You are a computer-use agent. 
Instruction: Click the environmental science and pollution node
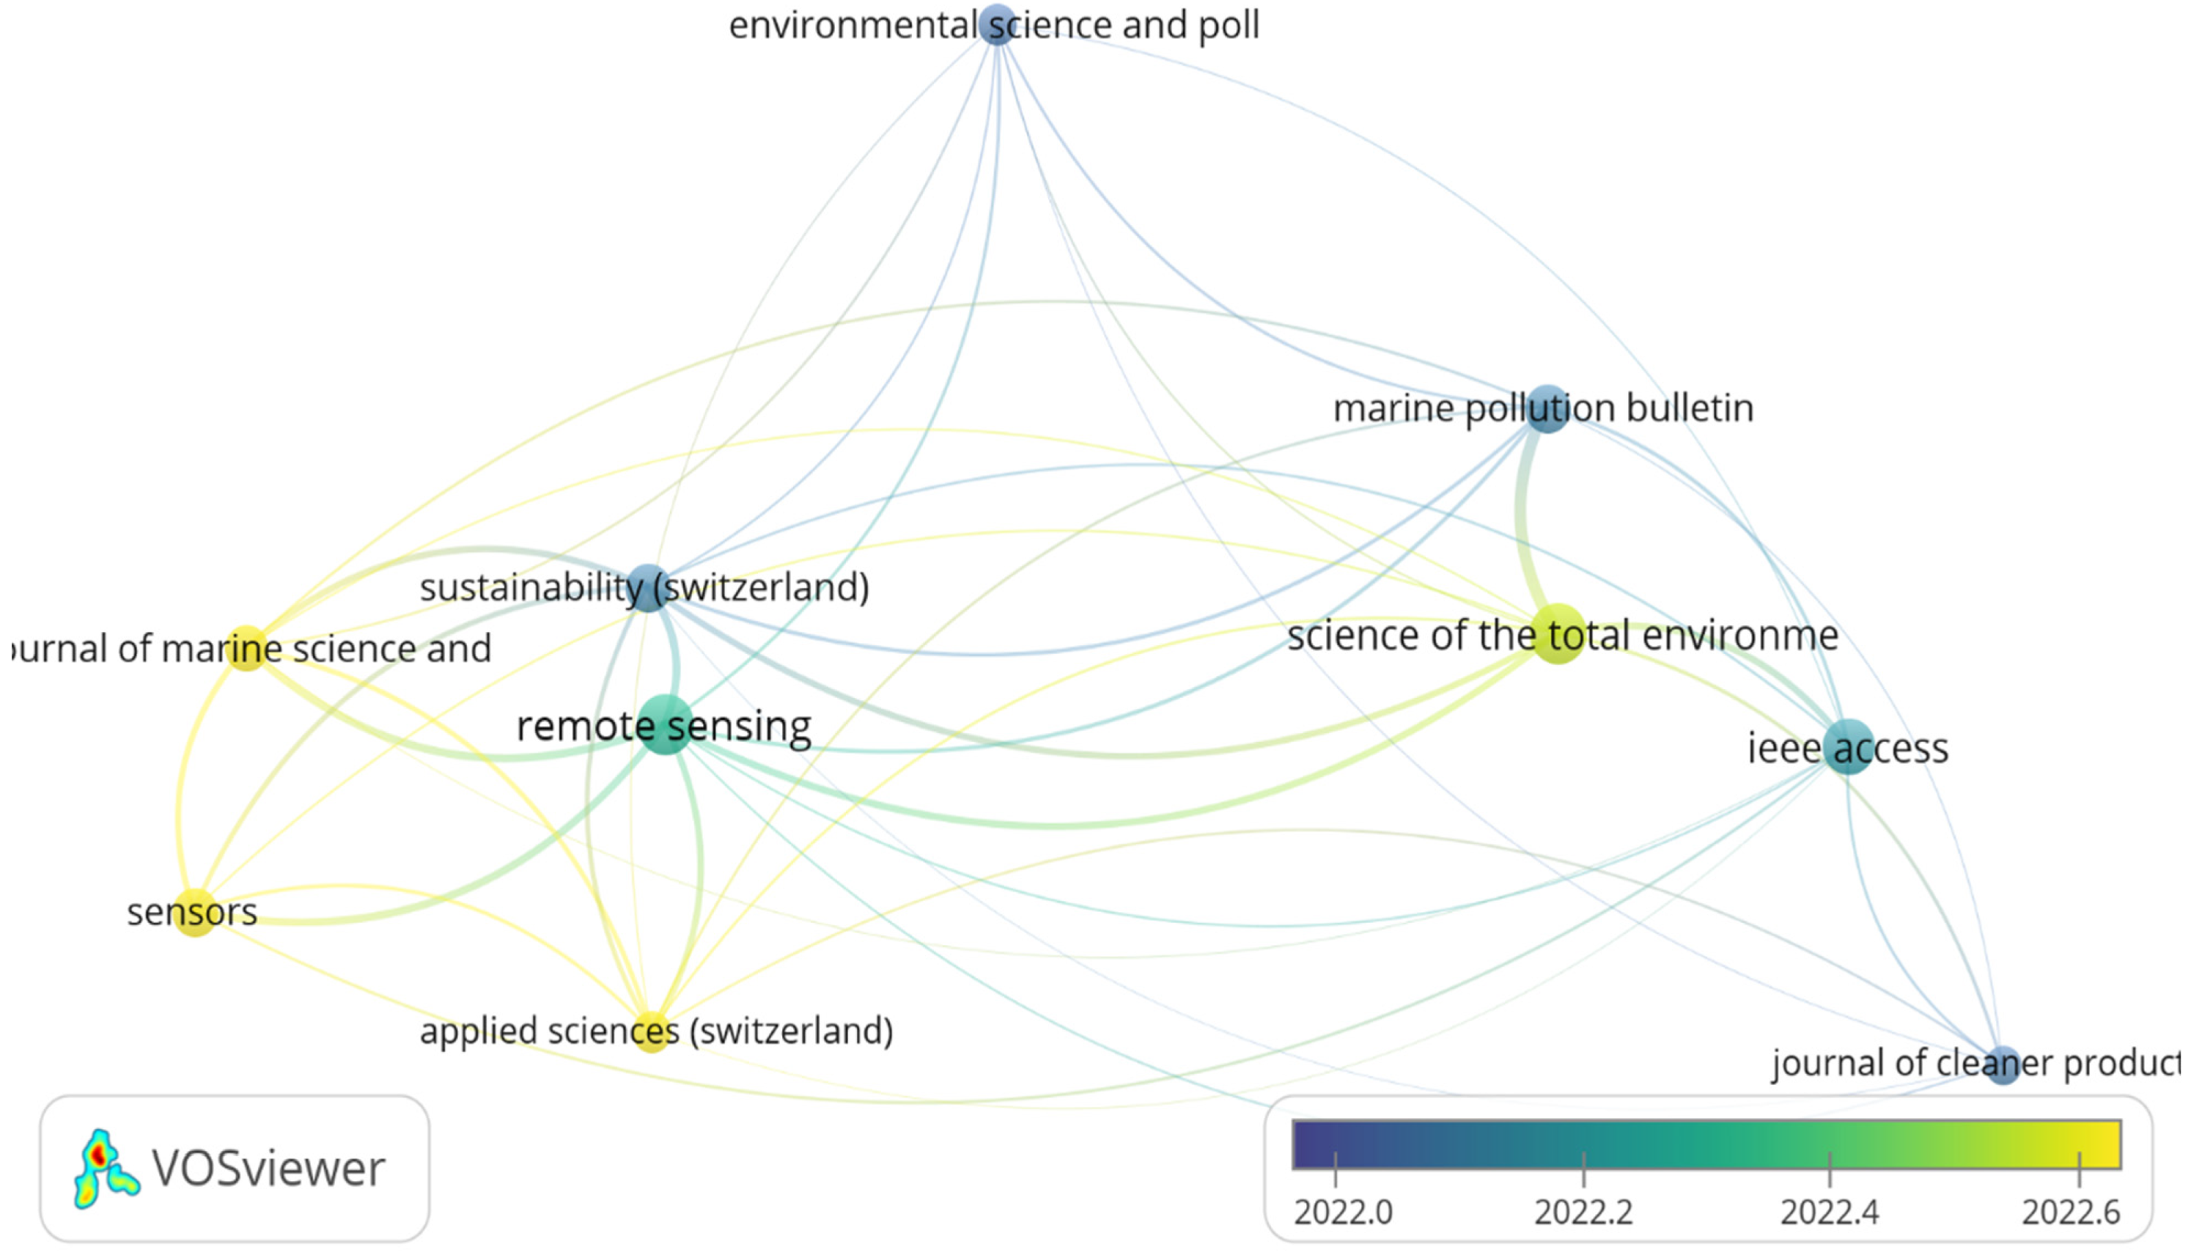coord(998,24)
